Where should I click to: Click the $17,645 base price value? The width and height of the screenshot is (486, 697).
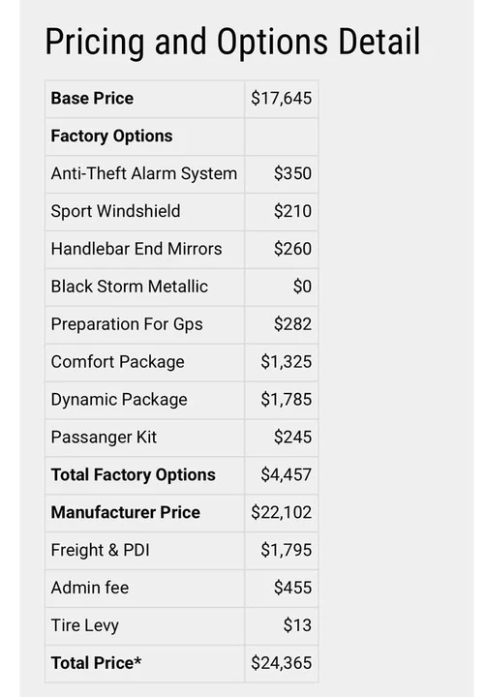point(281,98)
